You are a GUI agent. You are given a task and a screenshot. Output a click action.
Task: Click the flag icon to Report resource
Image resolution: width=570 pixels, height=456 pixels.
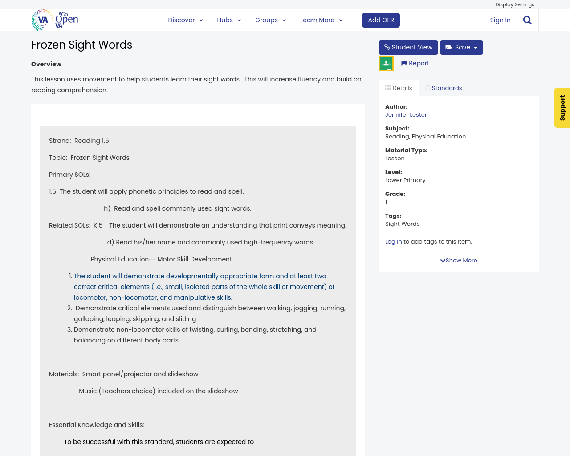[x=404, y=63]
